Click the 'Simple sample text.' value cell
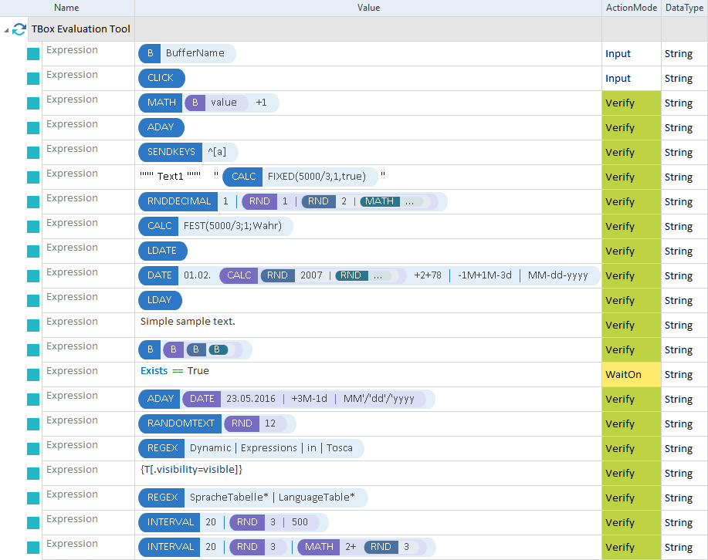Image resolution: width=708 pixels, height=560 pixels. pos(188,322)
